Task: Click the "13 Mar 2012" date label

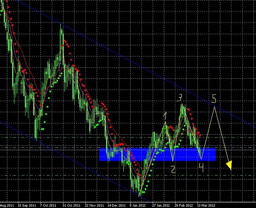Action: point(206,206)
